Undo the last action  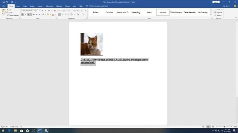7,2
